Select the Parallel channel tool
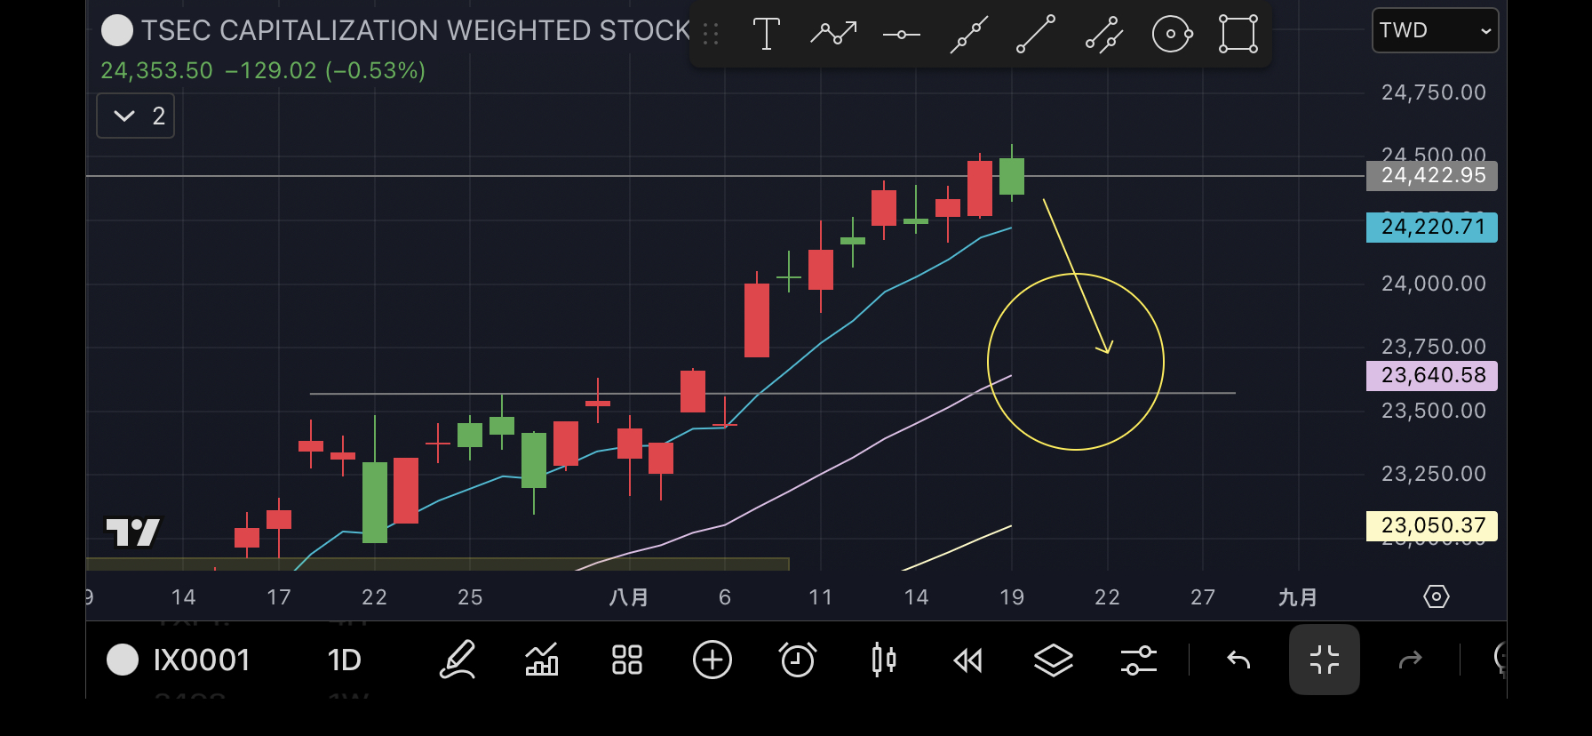The image size is (1592, 736). 1103,35
